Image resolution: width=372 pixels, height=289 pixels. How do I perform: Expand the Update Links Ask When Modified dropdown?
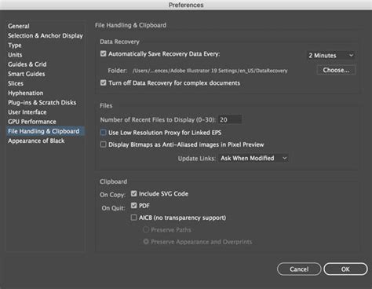click(253, 158)
